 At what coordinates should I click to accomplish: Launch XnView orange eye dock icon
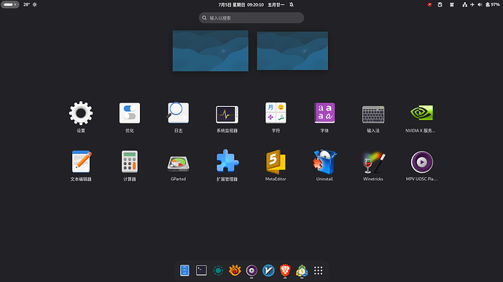click(x=235, y=270)
